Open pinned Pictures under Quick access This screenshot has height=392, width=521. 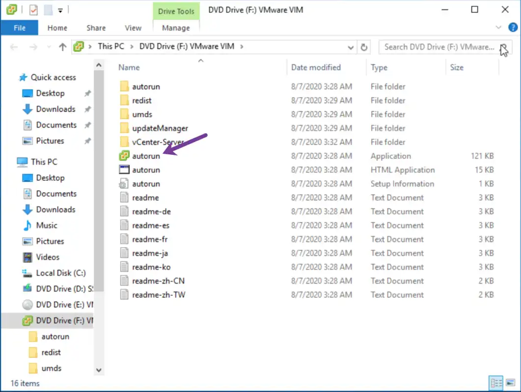pyautogui.click(x=50, y=141)
